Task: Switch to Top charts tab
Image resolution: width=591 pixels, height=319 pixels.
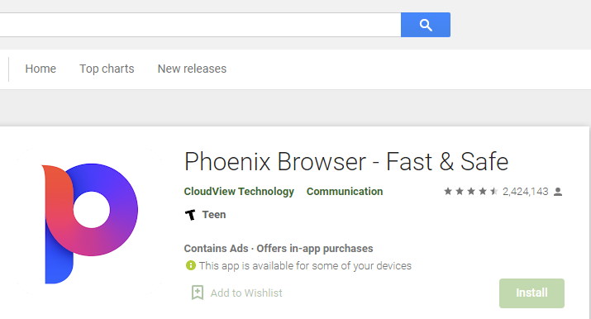Action: click(x=107, y=69)
